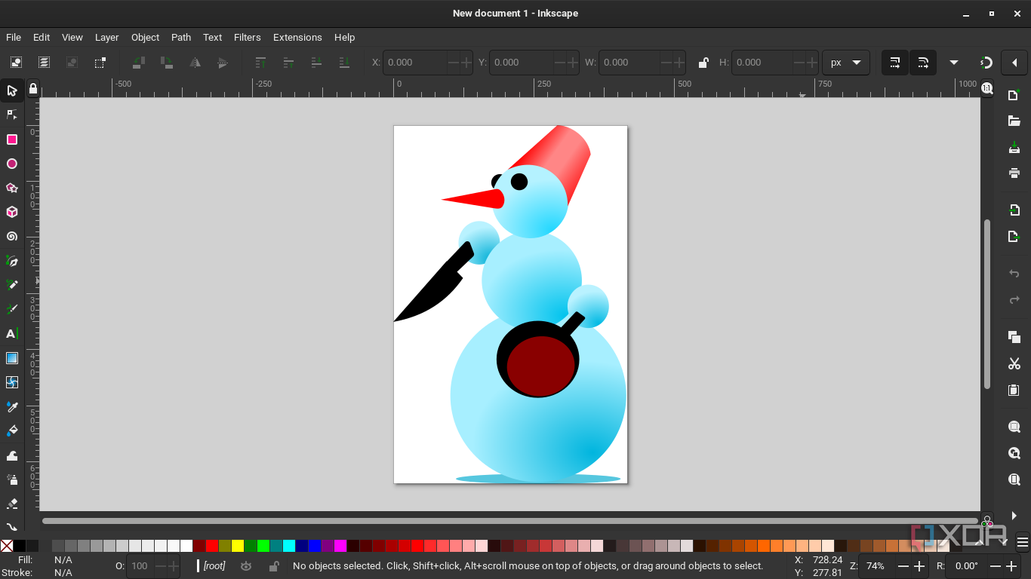Open the Path menu
This screenshot has width=1031, height=579.
[x=181, y=37]
